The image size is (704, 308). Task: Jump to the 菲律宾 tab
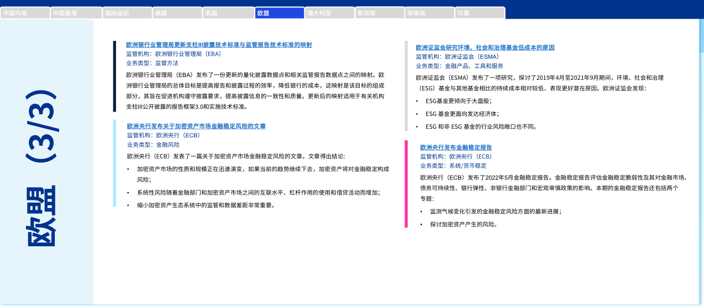pos(430,13)
